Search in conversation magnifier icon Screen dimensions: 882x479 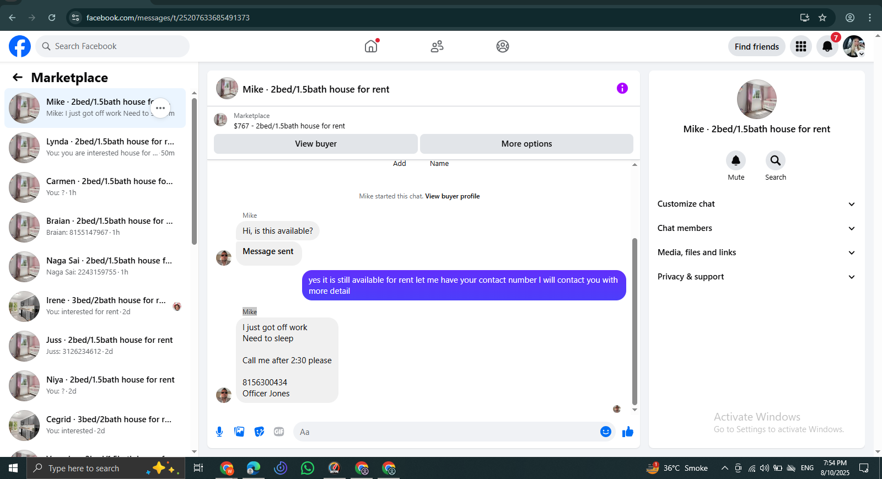776,160
